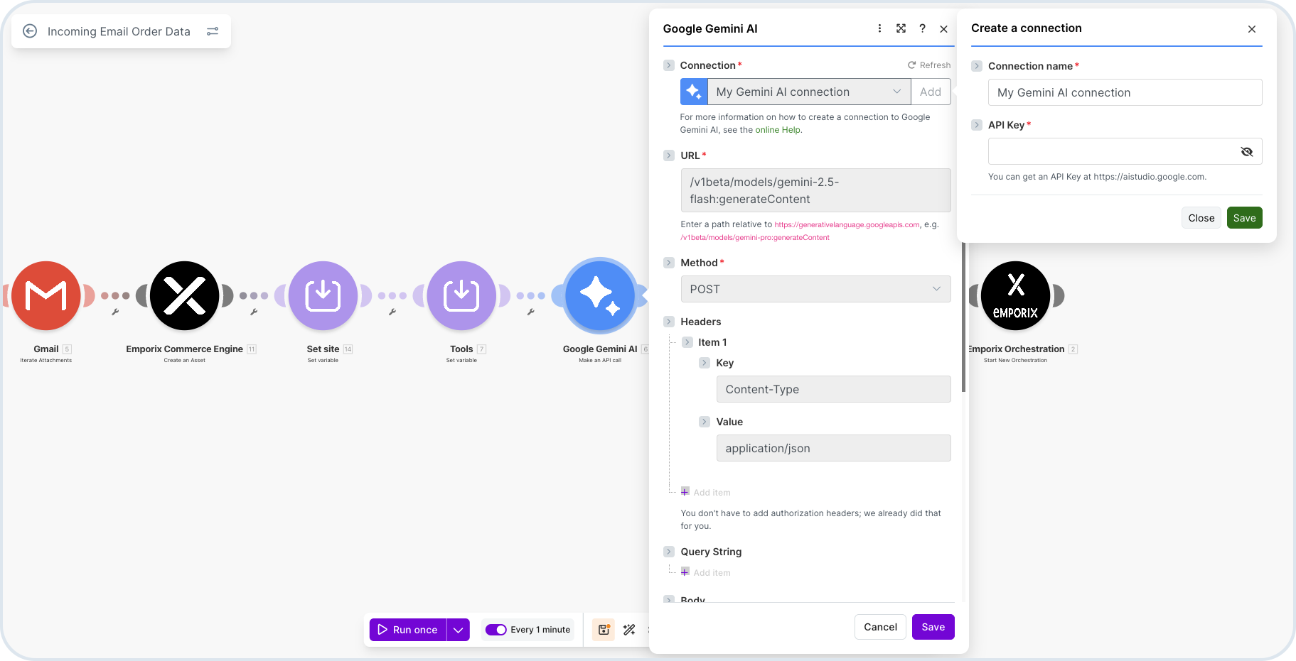Toggle API Key visibility eye icon
The height and width of the screenshot is (661, 1296).
(1246, 151)
